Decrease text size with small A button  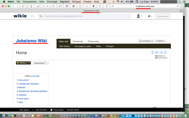coord(44,6)
